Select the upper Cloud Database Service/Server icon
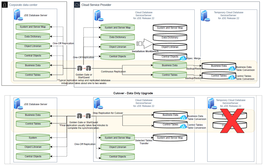 [x=99, y=15]
